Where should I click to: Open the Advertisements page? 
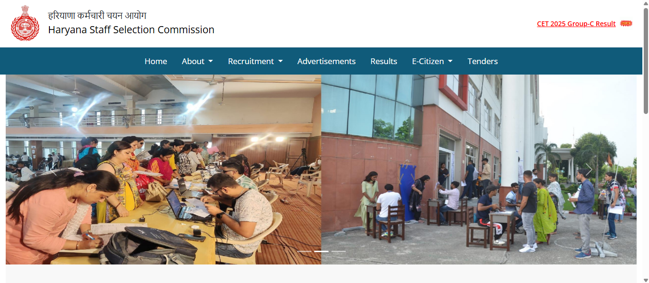(x=327, y=61)
